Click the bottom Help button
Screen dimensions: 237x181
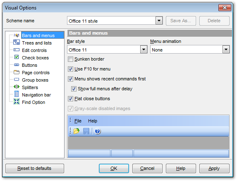click(x=181, y=168)
